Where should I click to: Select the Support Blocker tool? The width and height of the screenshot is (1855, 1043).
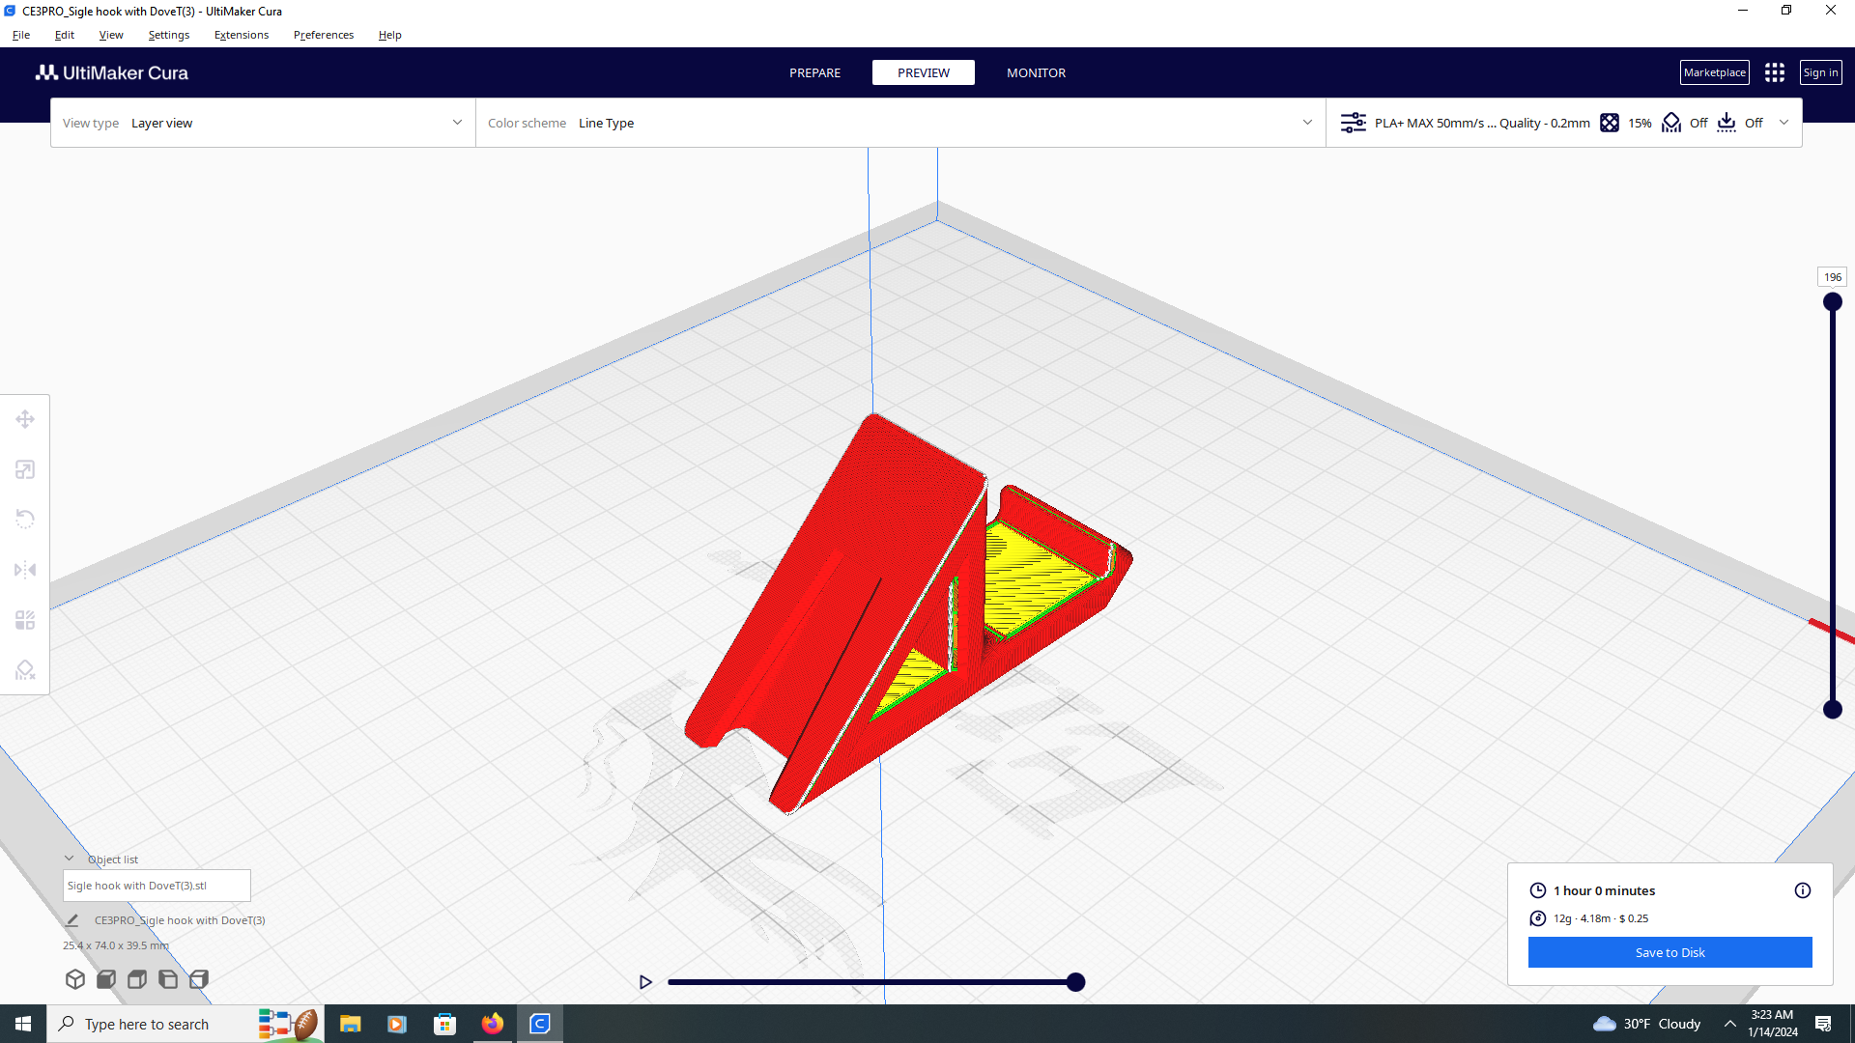tap(25, 670)
